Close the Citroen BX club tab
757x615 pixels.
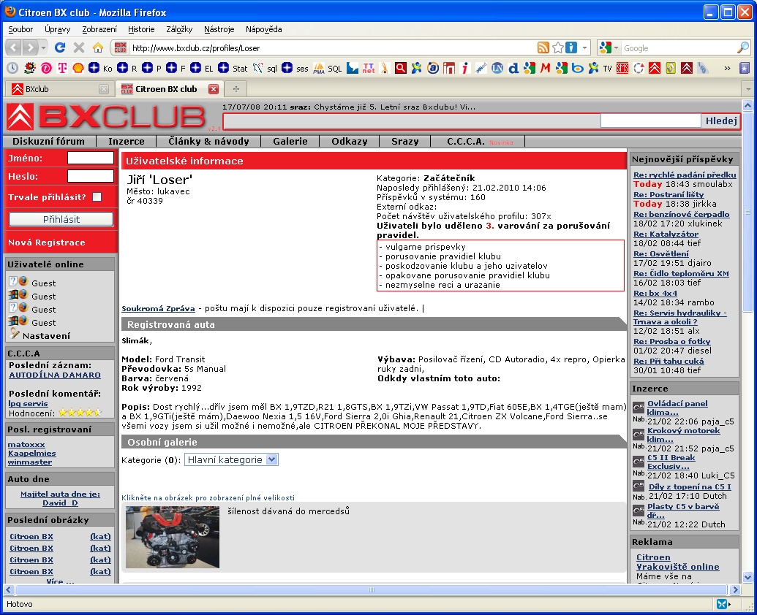pyautogui.click(x=214, y=88)
